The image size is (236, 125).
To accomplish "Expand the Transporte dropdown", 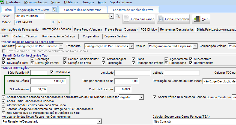I will coord(132,46).
